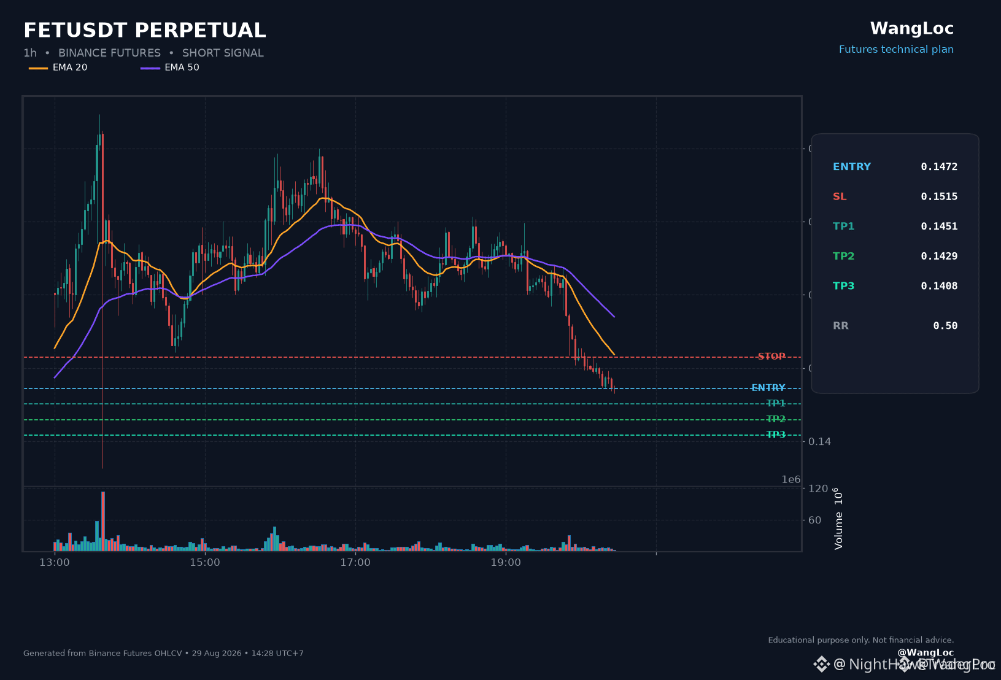This screenshot has height=680, width=1001.
Task: Click the Educational purpose only disclaimer
Action: (x=861, y=640)
